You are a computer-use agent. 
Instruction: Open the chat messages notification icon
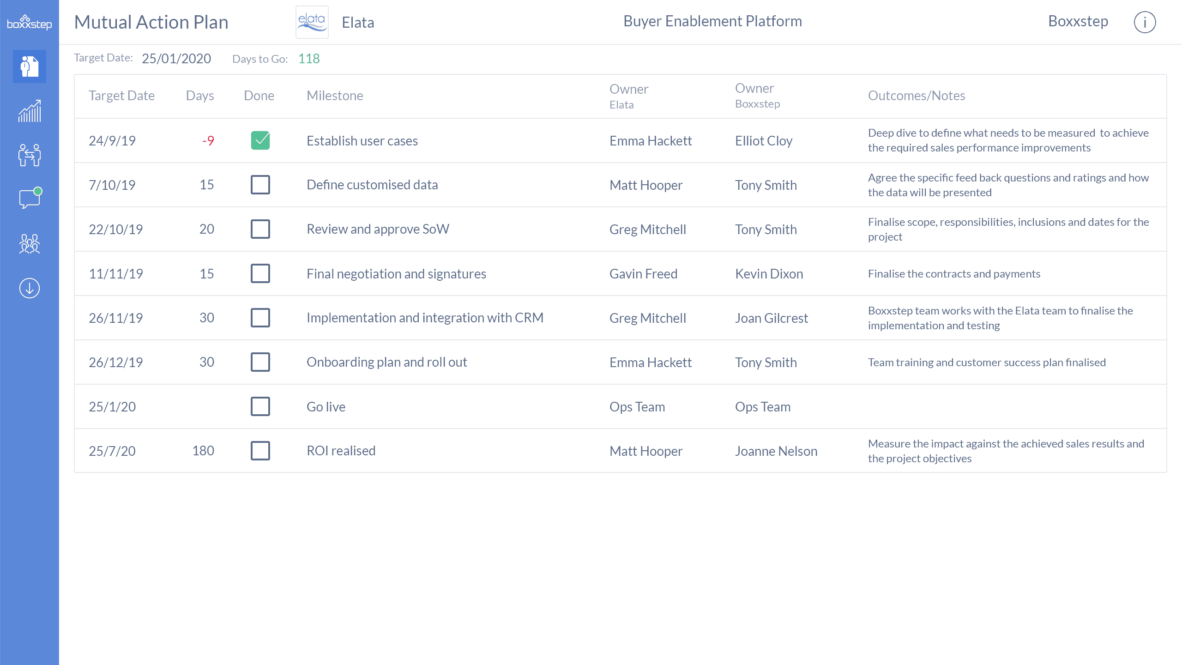coord(30,199)
